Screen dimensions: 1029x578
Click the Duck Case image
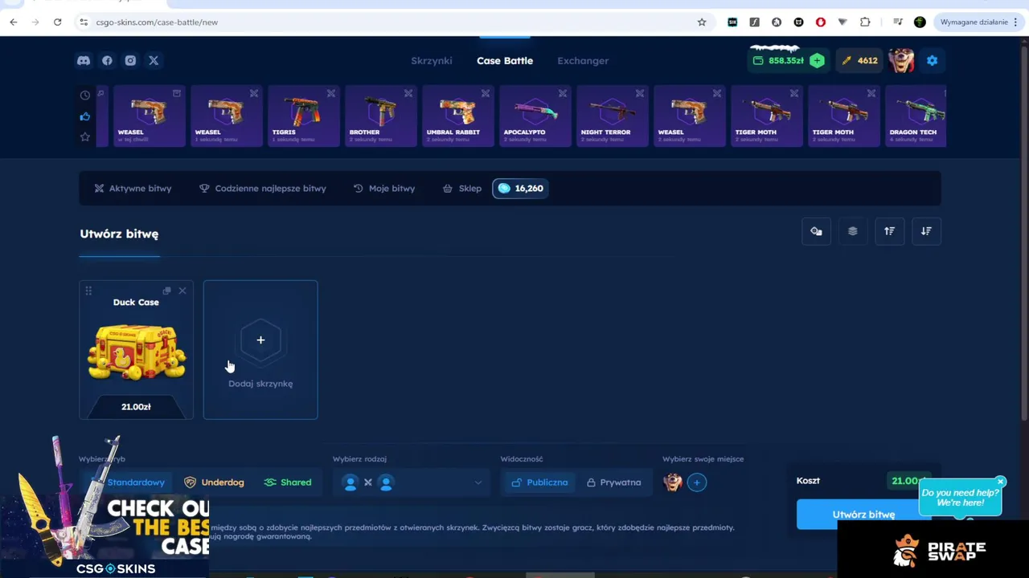[x=136, y=351]
